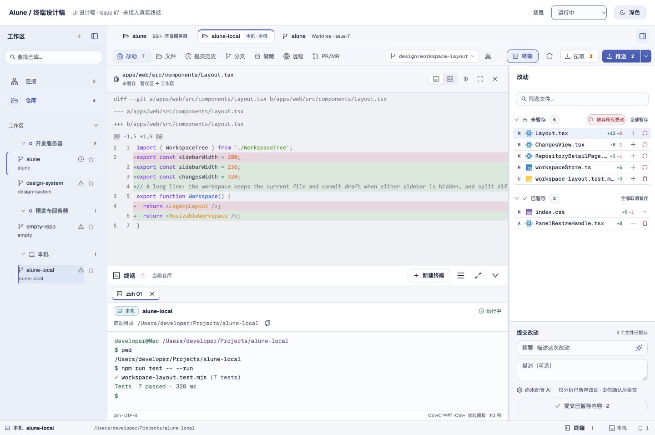The height and width of the screenshot is (435, 655).
Task: Close the zsh 01 terminal tab
Action: coord(152,294)
